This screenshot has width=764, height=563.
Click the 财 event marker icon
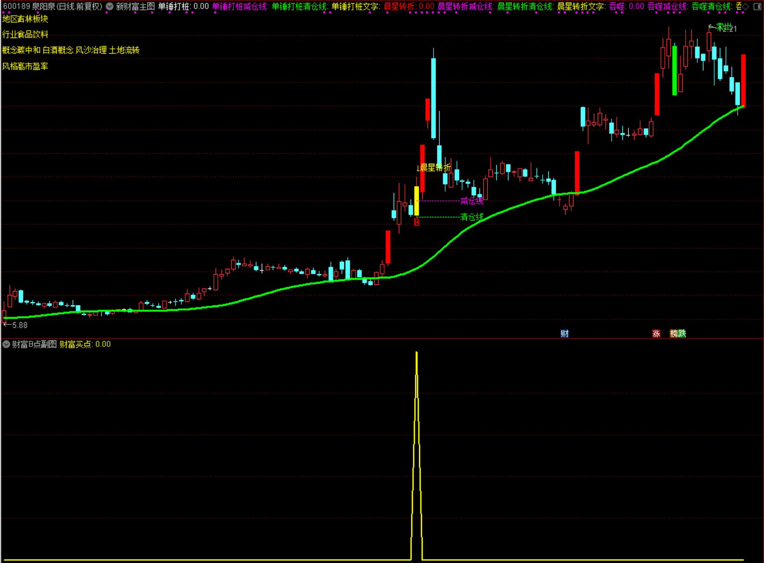coord(564,333)
